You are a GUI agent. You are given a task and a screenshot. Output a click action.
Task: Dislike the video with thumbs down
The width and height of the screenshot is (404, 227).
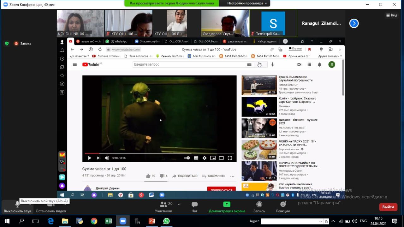coord(163,176)
